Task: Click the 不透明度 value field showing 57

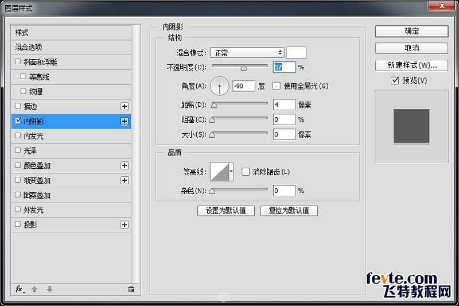Action: pos(284,67)
